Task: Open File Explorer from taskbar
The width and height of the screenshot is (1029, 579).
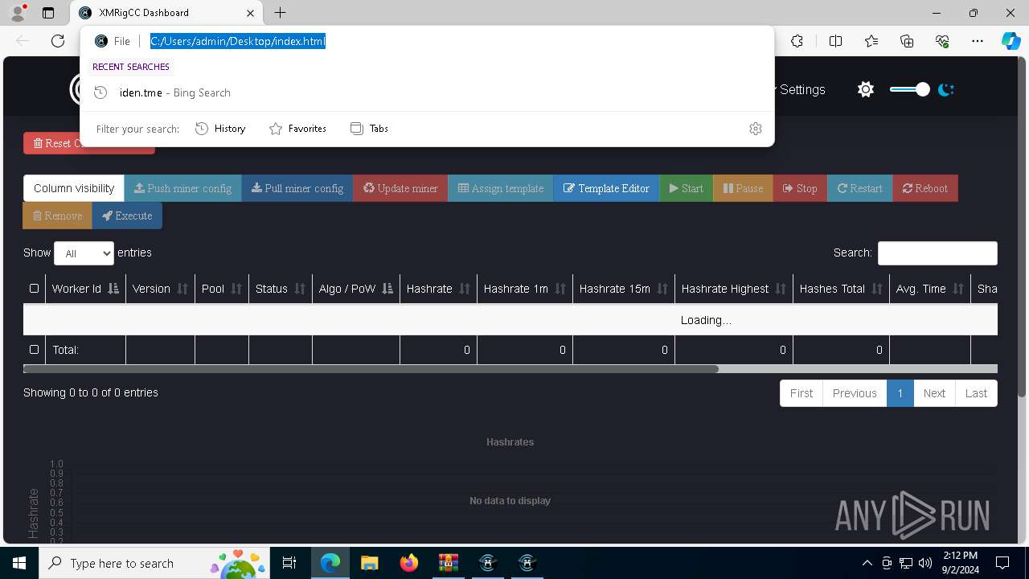Action: pyautogui.click(x=369, y=563)
